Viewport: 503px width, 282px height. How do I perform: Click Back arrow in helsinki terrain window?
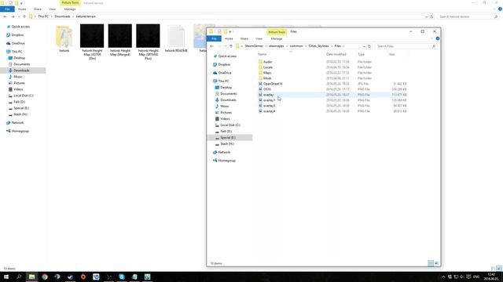[x=5, y=16]
